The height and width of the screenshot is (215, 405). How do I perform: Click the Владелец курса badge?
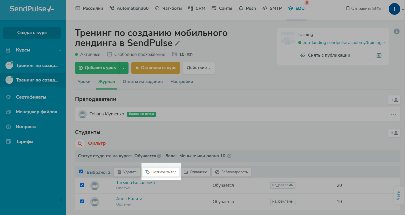141,114
